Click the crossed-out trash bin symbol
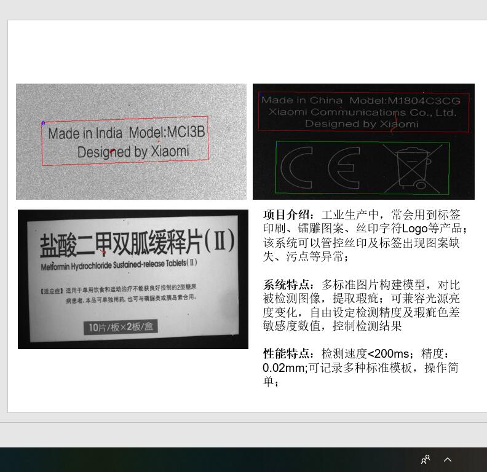This screenshot has width=487, height=472. 412,167
